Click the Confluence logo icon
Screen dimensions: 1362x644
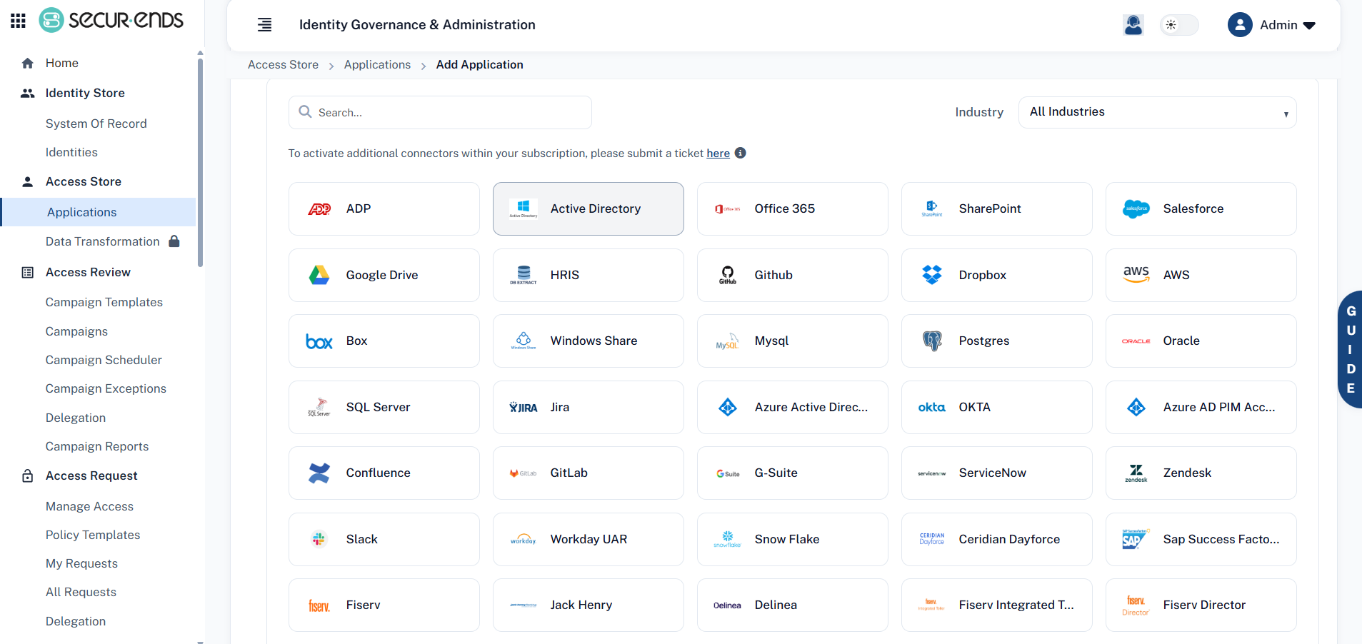click(319, 473)
